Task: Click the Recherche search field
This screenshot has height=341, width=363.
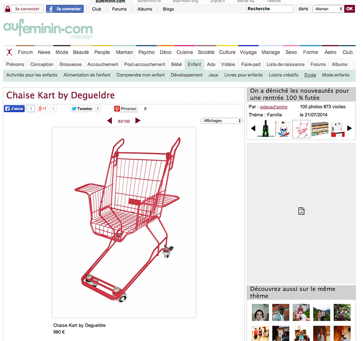Action: pos(269,9)
